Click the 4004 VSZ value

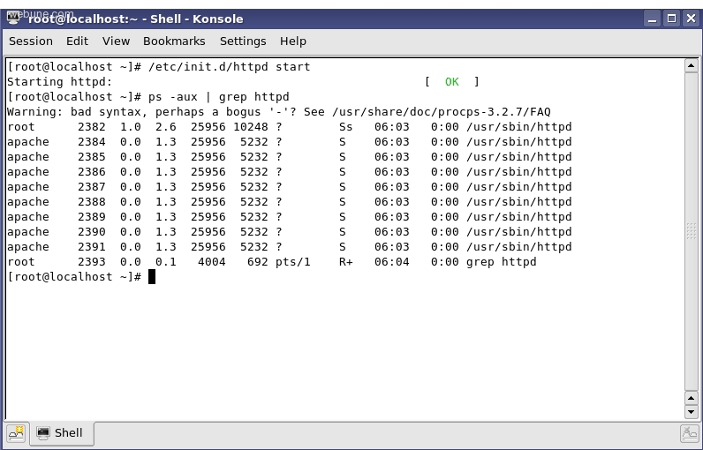[x=212, y=262]
